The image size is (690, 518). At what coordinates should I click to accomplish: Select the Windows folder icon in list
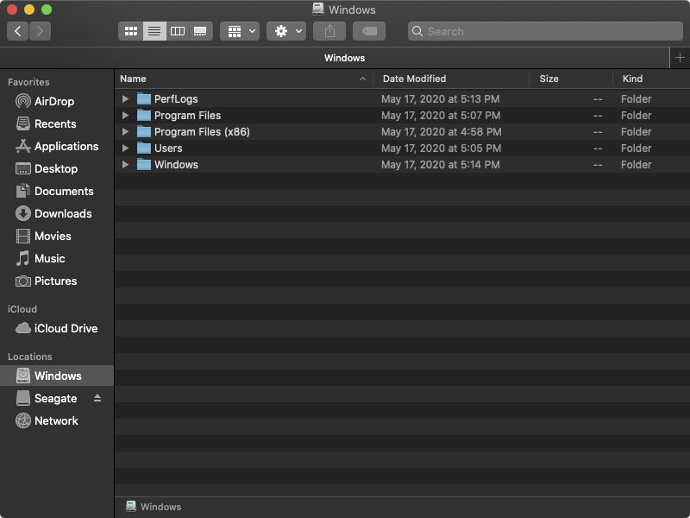click(x=144, y=165)
